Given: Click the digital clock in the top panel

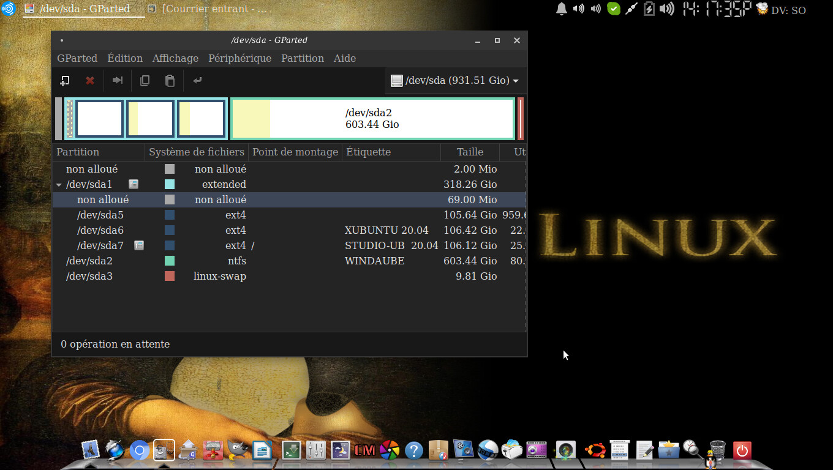Looking at the screenshot, I should pyautogui.click(x=717, y=9).
